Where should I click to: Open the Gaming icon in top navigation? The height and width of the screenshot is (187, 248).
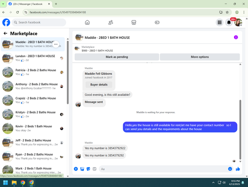(x=157, y=22)
